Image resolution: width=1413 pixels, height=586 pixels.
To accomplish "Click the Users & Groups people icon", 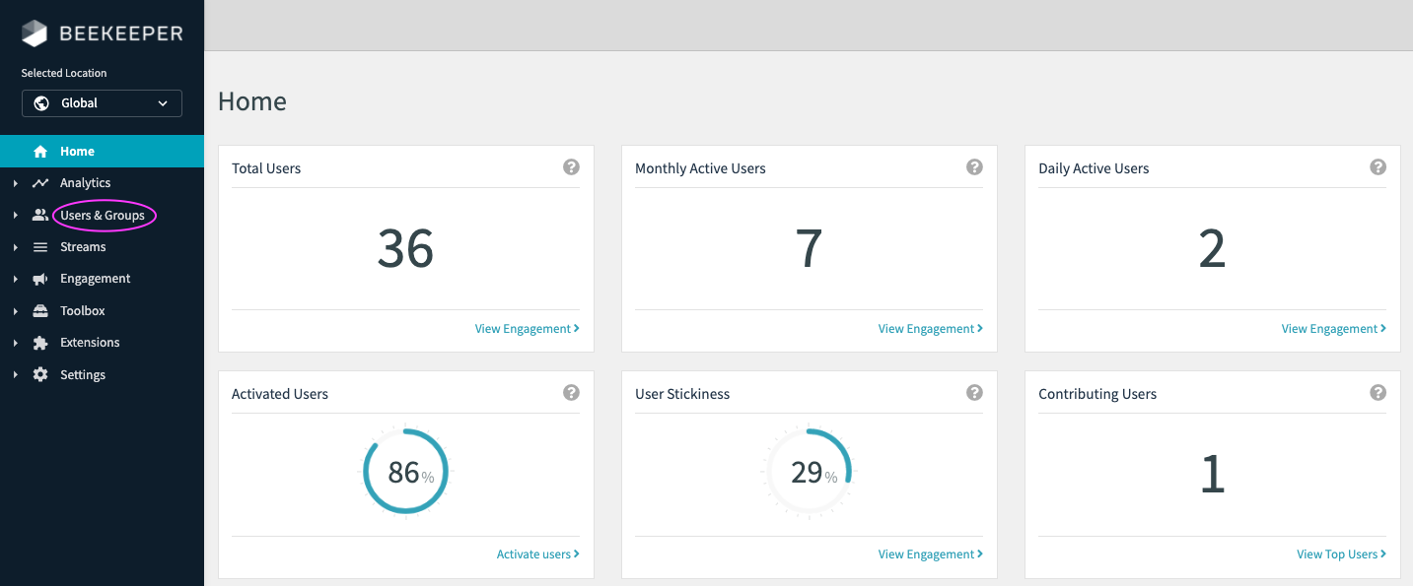I will [x=40, y=215].
